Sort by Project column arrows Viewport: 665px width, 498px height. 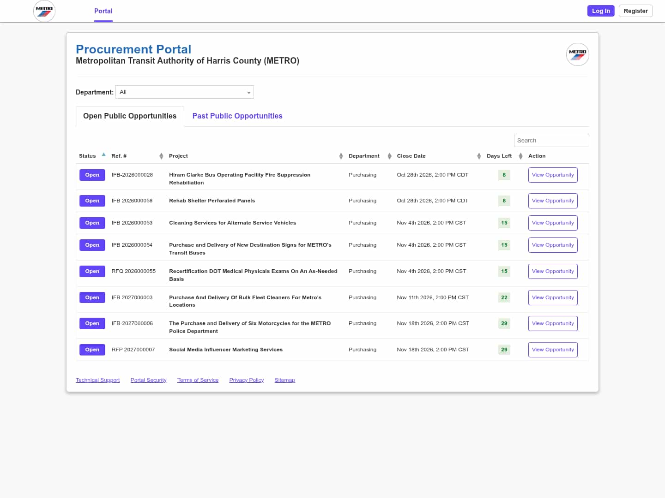tap(341, 156)
